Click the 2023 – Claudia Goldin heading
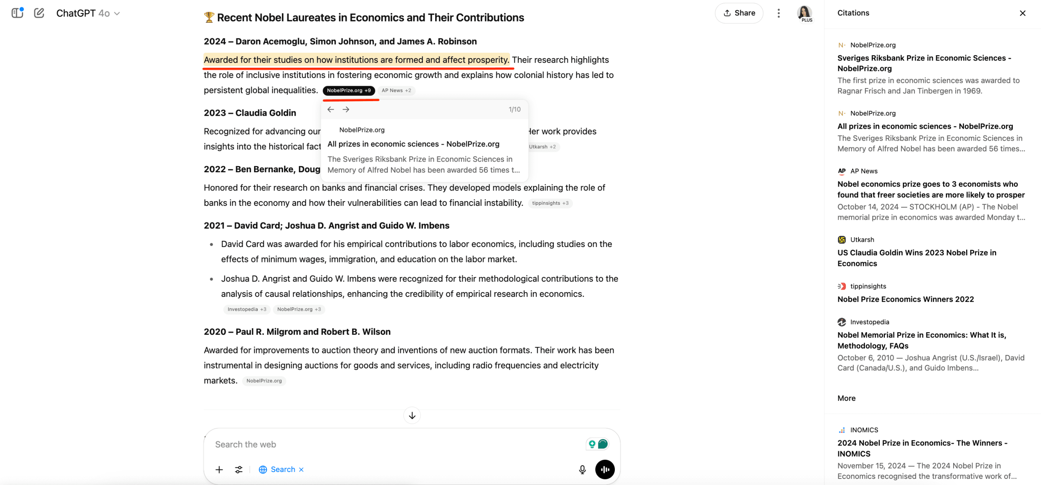This screenshot has width=1041, height=485. pos(250,113)
